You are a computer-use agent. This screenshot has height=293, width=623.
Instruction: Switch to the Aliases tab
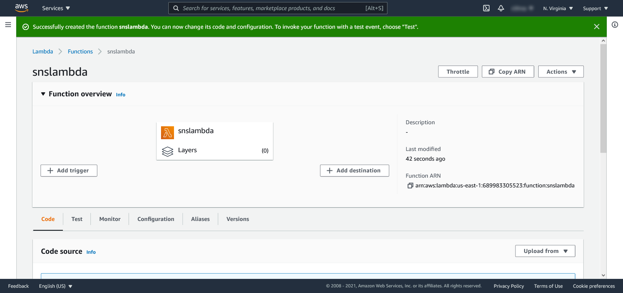[x=200, y=219]
